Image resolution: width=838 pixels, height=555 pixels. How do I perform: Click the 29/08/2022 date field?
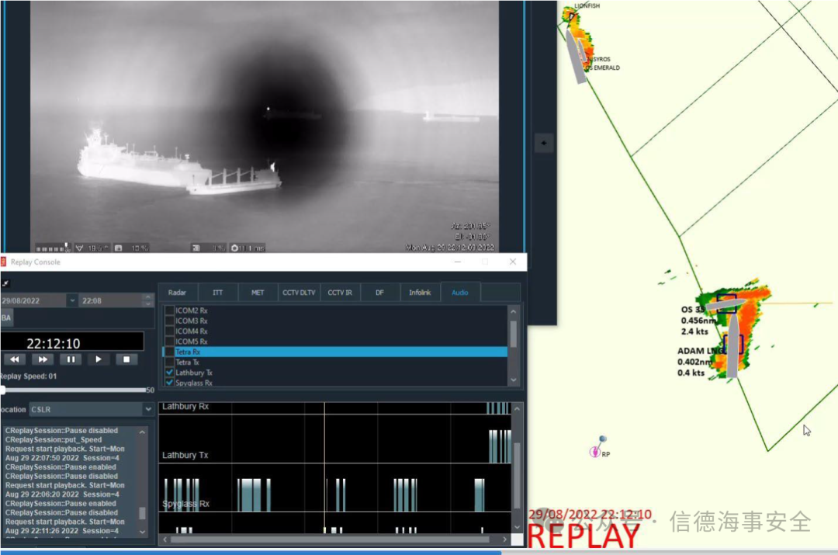(x=33, y=300)
